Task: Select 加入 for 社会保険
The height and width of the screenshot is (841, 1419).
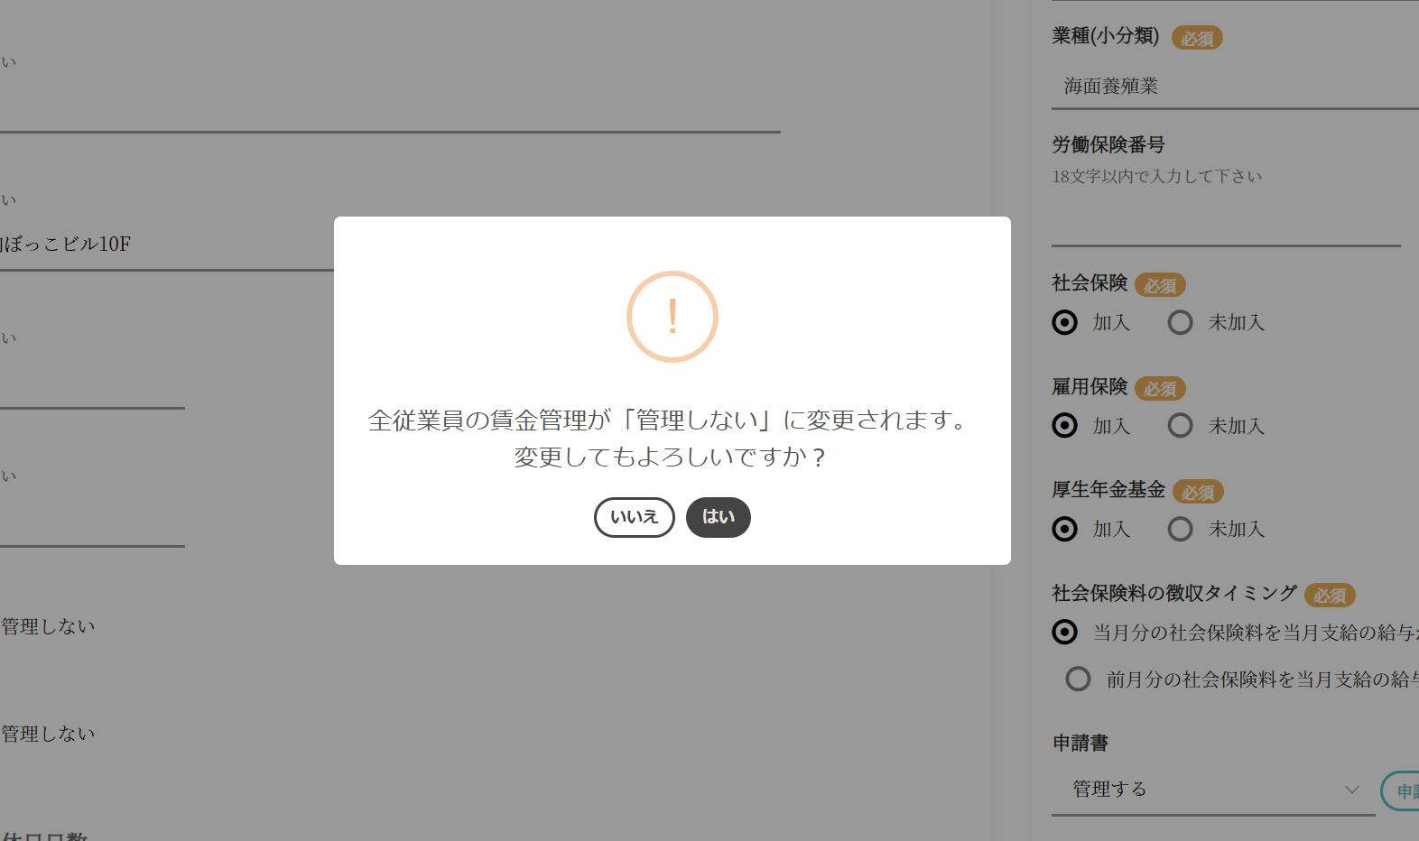Action: click(1065, 322)
